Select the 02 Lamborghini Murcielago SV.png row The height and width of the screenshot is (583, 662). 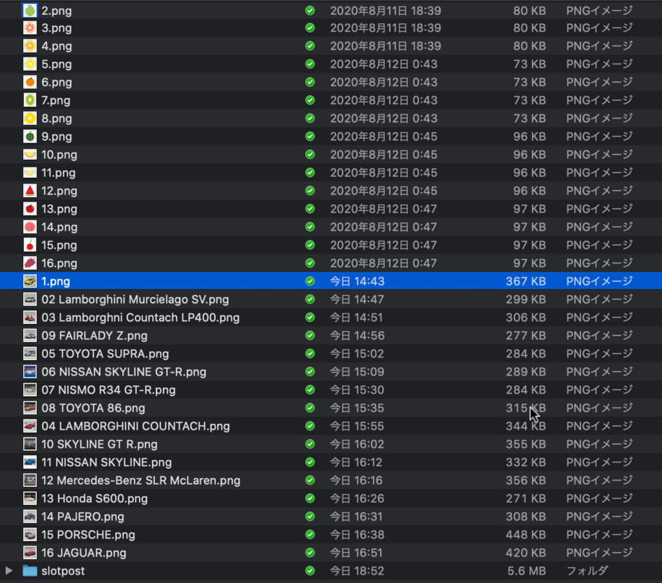(134, 299)
